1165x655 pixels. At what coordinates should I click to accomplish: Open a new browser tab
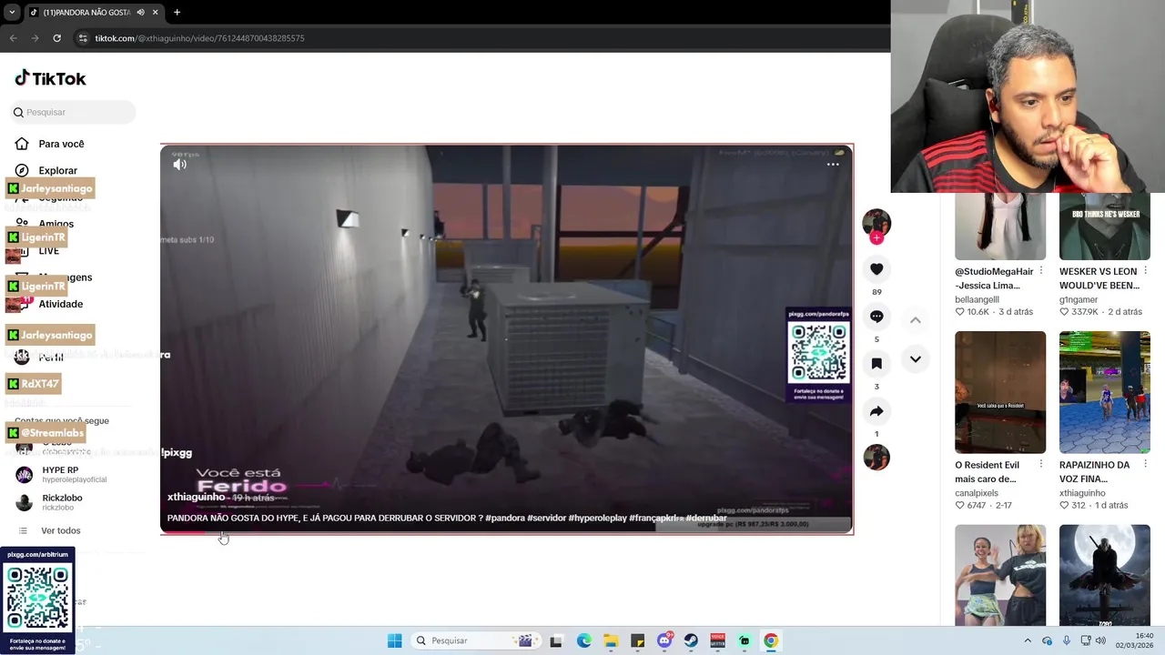177,13
